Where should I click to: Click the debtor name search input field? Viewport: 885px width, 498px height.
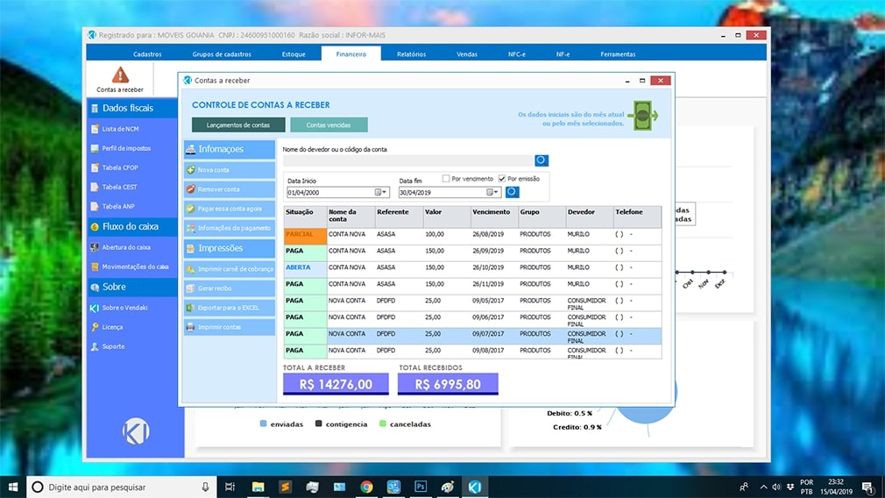[407, 160]
